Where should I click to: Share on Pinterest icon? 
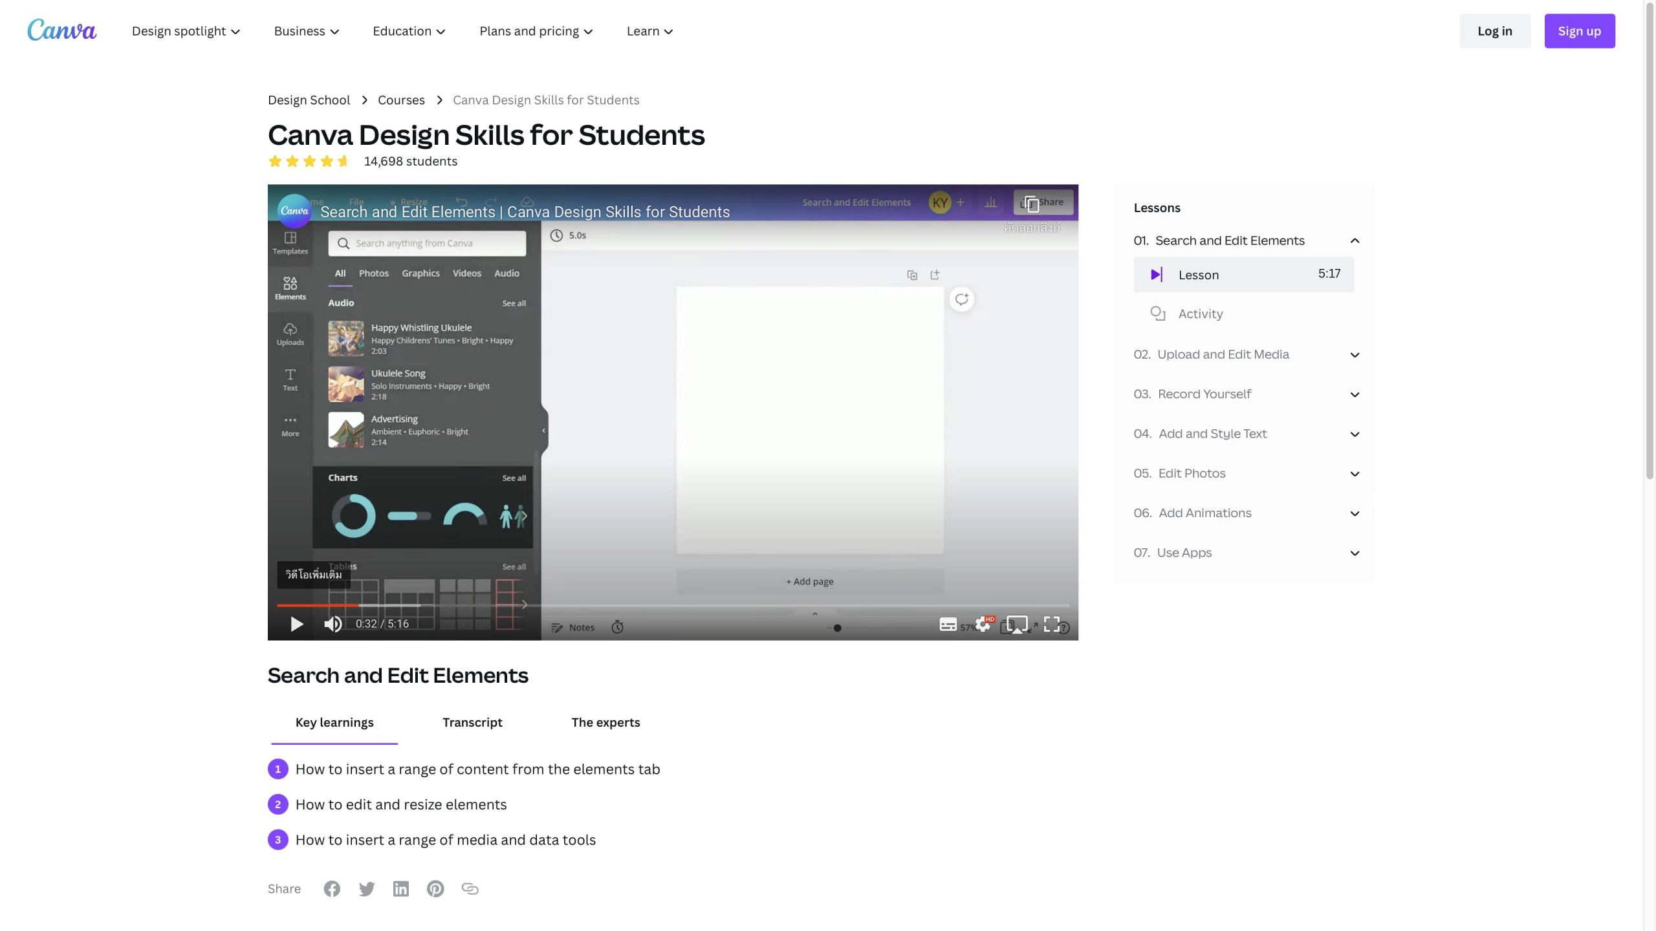tap(435, 889)
